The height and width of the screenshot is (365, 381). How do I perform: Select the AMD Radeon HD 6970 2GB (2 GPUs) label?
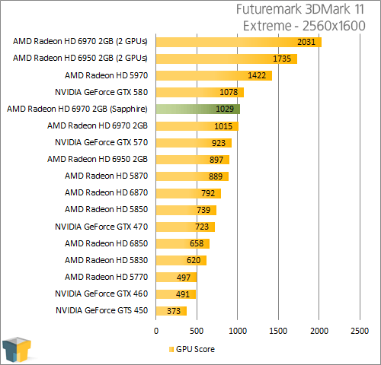pos(80,41)
